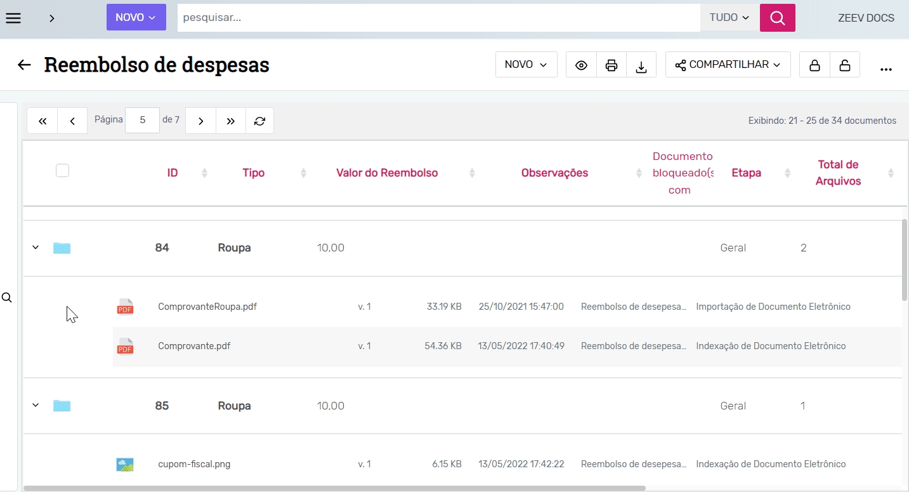Click the download icon
Screen dimensions: 909x492
click(641, 65)
